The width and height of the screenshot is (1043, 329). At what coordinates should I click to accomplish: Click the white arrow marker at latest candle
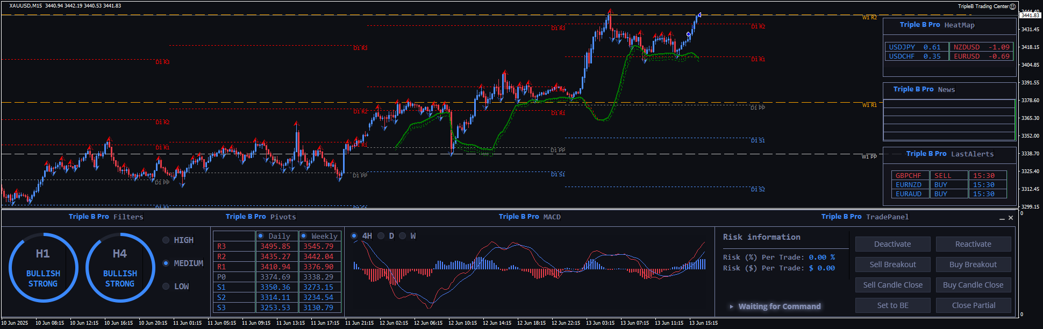699,15
